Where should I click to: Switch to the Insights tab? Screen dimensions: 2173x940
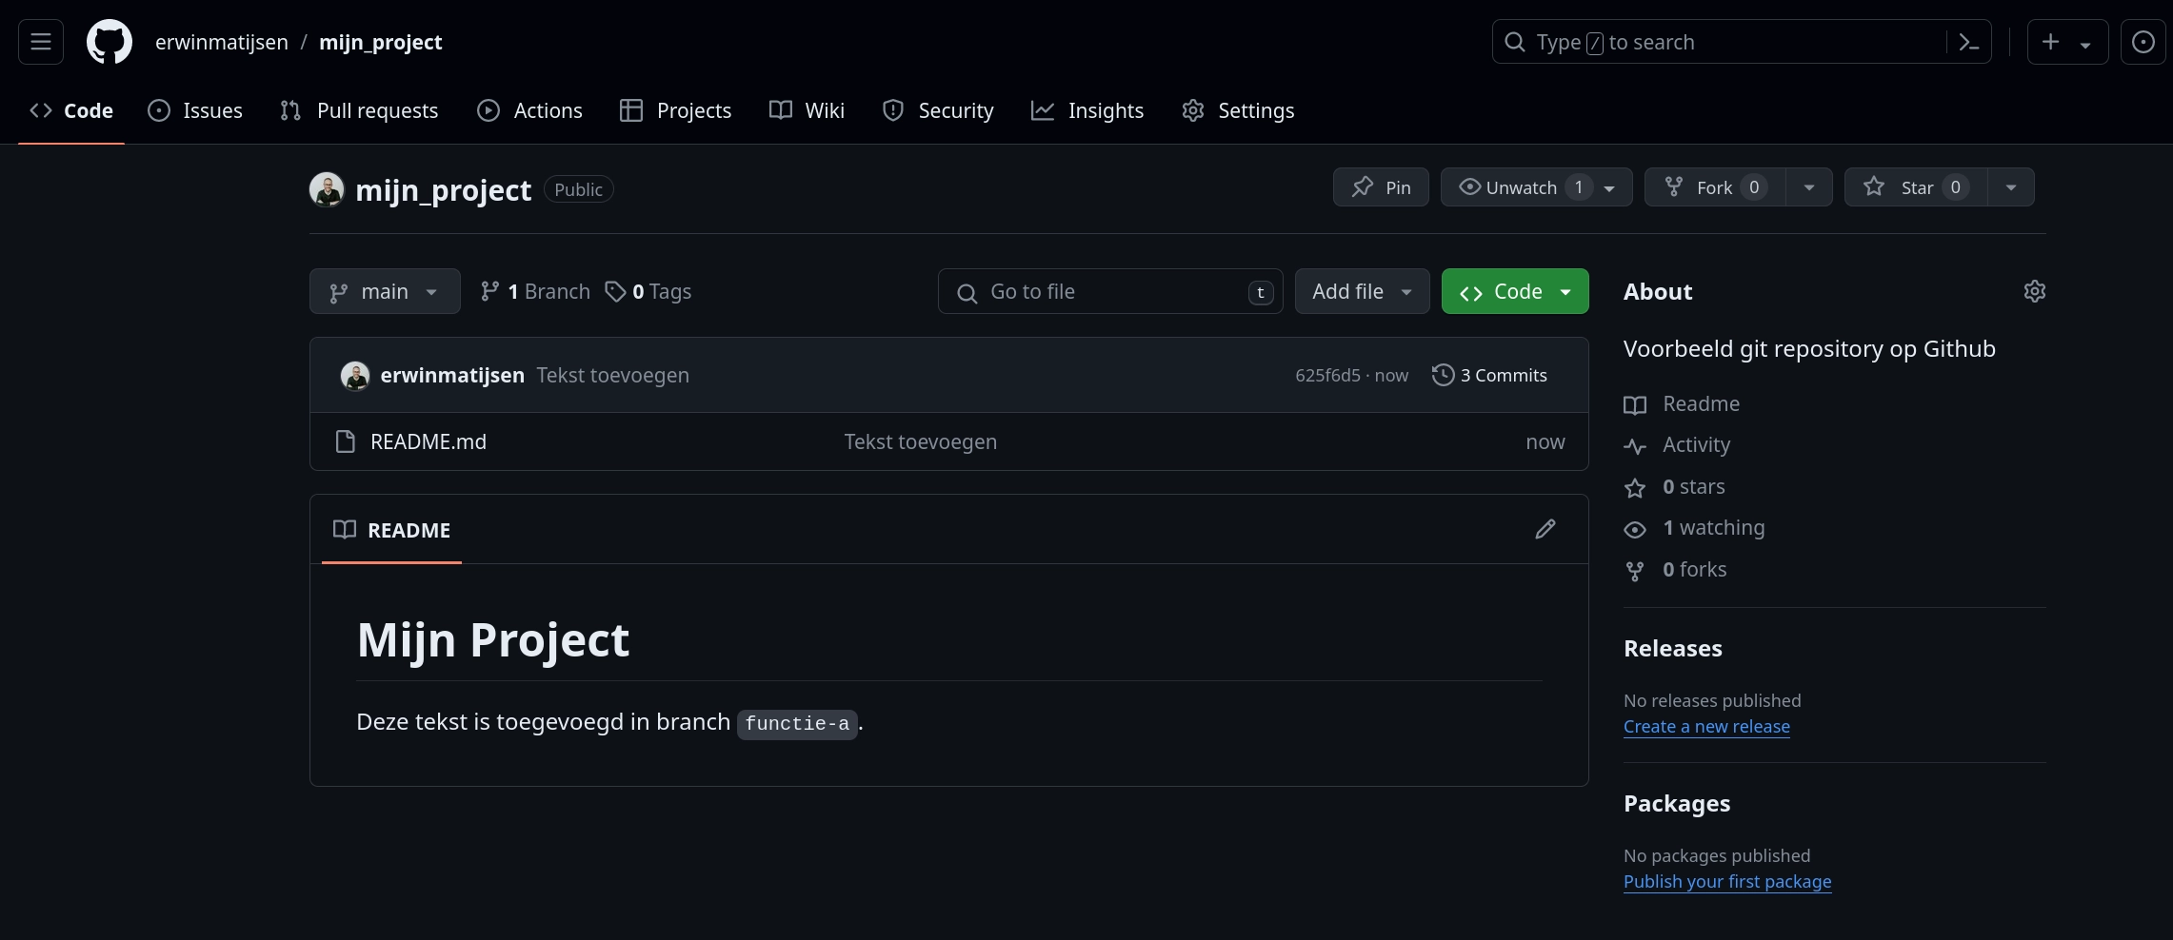click(1087, 110)
